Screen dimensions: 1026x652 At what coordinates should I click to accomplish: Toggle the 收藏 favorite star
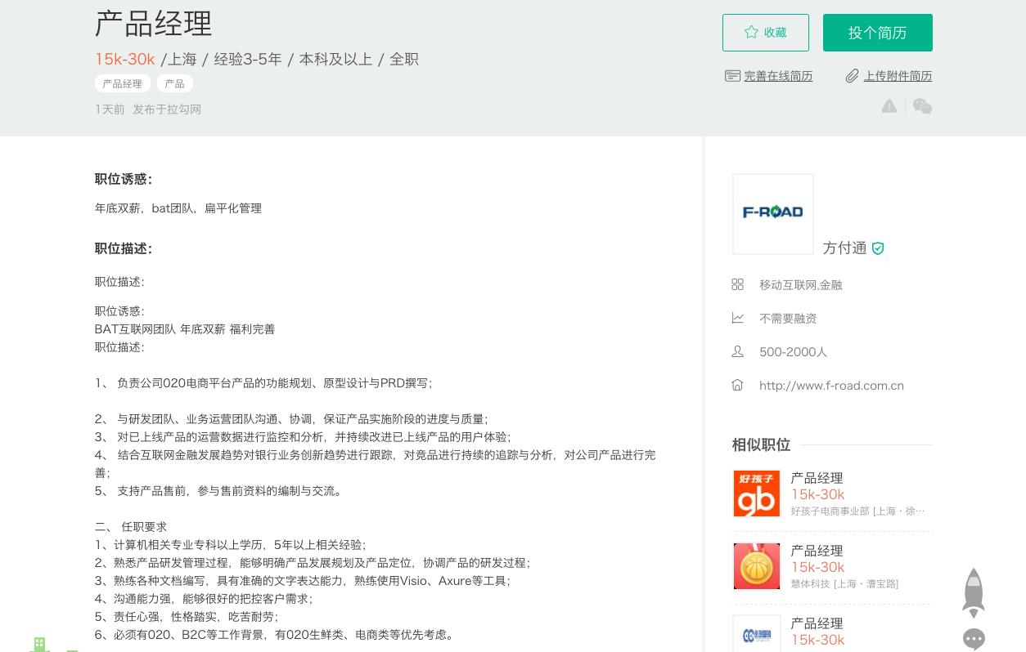(x=765, y=33)
